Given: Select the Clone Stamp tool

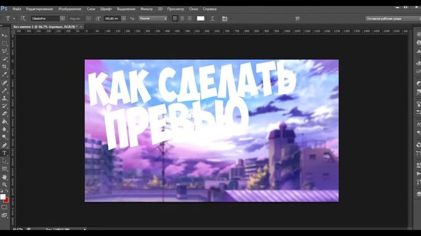Looking at the screenshot, I should [x=5, y=98].
